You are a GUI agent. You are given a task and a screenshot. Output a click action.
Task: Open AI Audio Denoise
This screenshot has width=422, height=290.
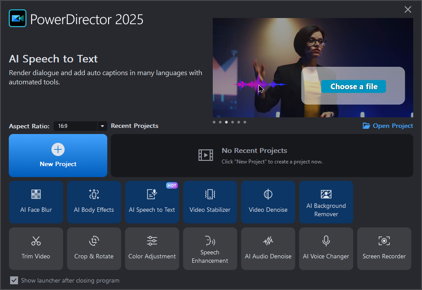(268, 249)
